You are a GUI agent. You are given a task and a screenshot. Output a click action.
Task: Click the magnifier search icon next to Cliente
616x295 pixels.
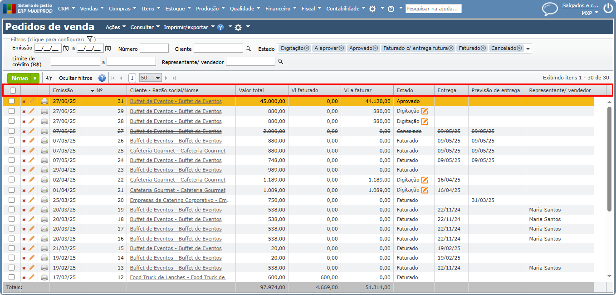pos(248,49)
